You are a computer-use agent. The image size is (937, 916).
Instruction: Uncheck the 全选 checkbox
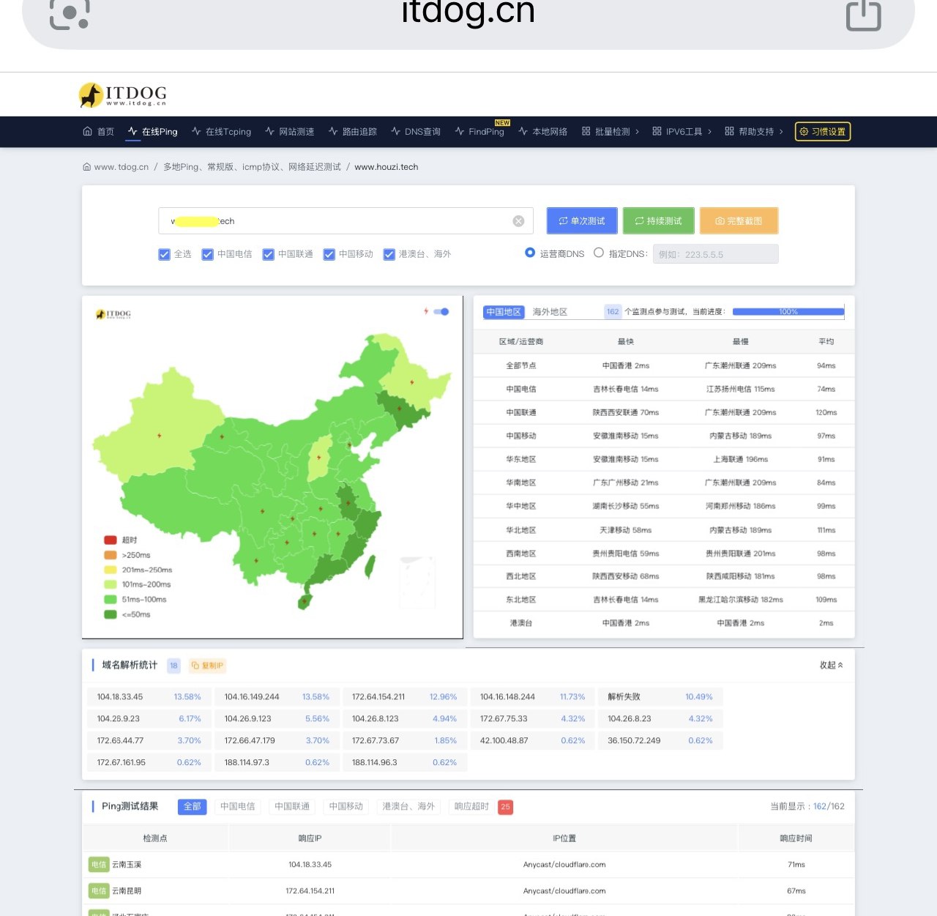click(165, 254)
